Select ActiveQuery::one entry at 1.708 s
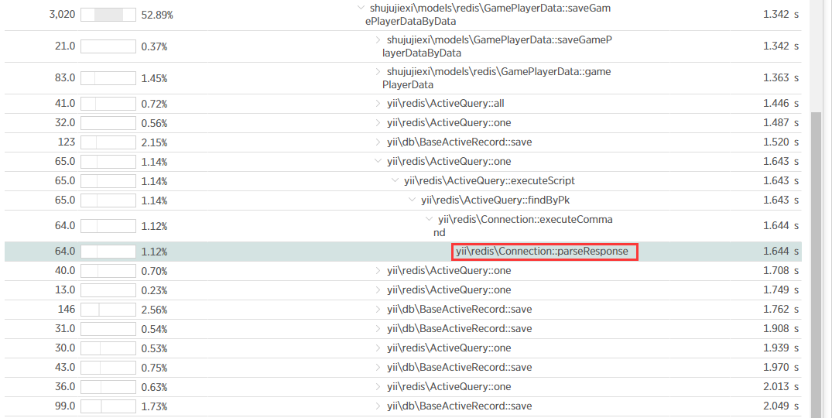Viewport: 832px width, 418px height. [449, 271]
